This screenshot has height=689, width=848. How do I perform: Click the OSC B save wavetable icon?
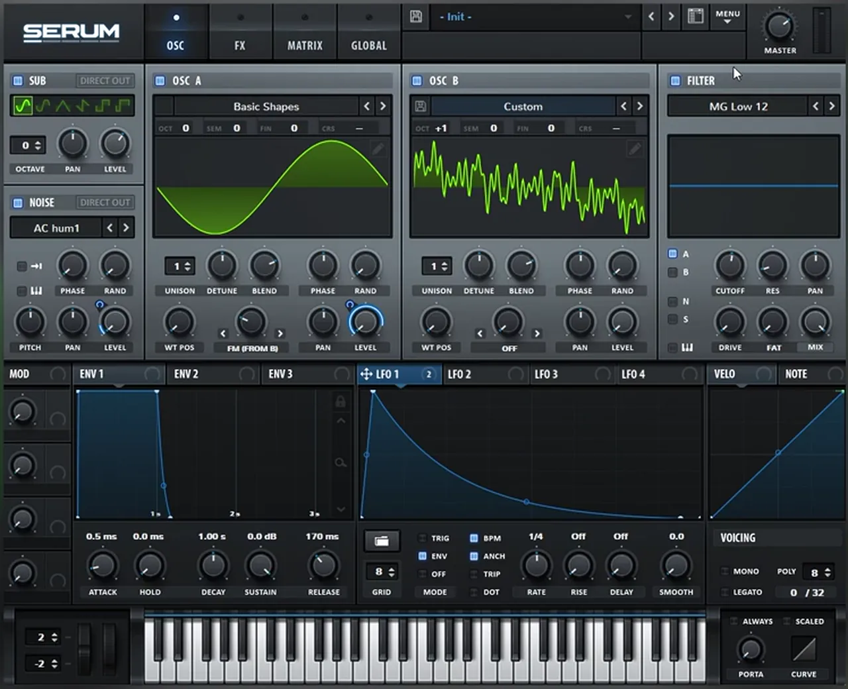coord(421,107)
